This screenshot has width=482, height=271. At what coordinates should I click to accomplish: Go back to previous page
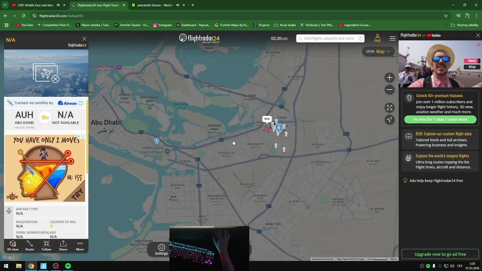5,16
